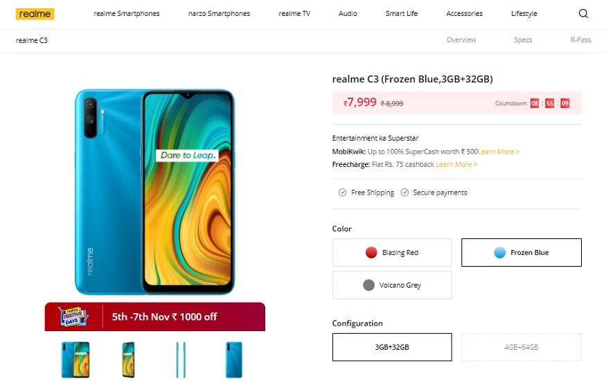This screenshot has width=606, height=381.
Task: Select the 3GB+32GB configuration
Action: 392,347
